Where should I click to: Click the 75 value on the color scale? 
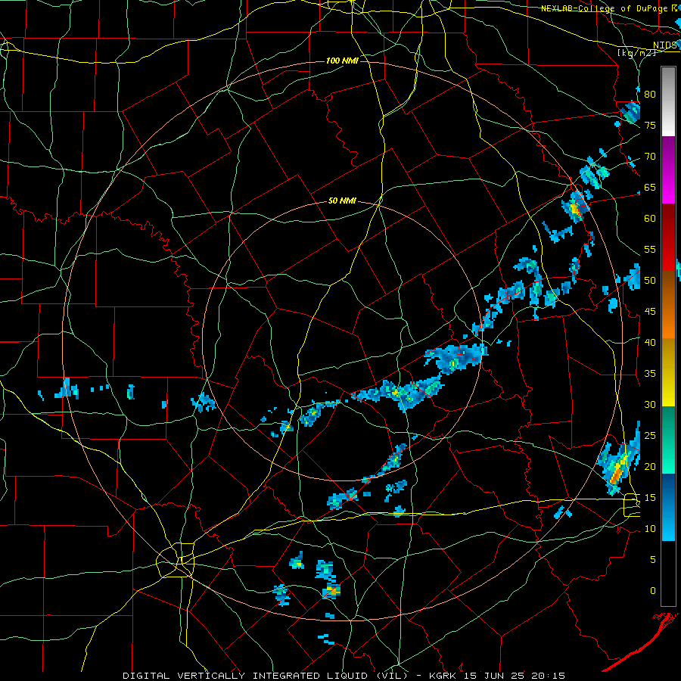tap(650, 125)
